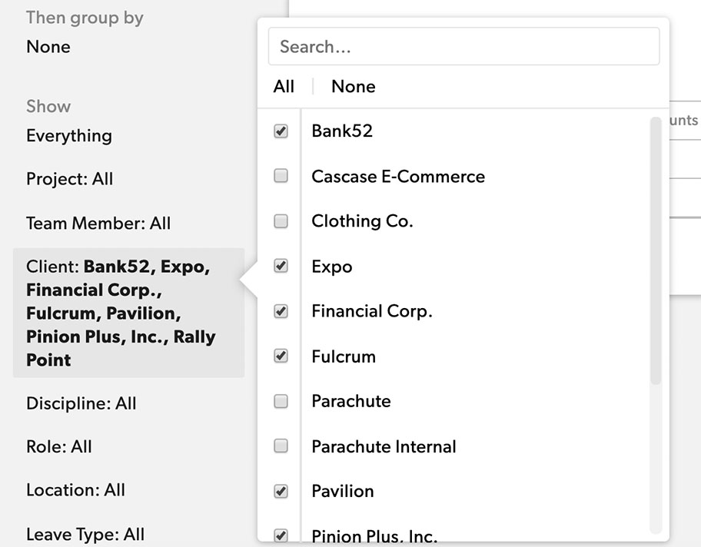This screenshot has width=701, height=547.
Task: Open the Project: All filter
Action: click(69, 179)
